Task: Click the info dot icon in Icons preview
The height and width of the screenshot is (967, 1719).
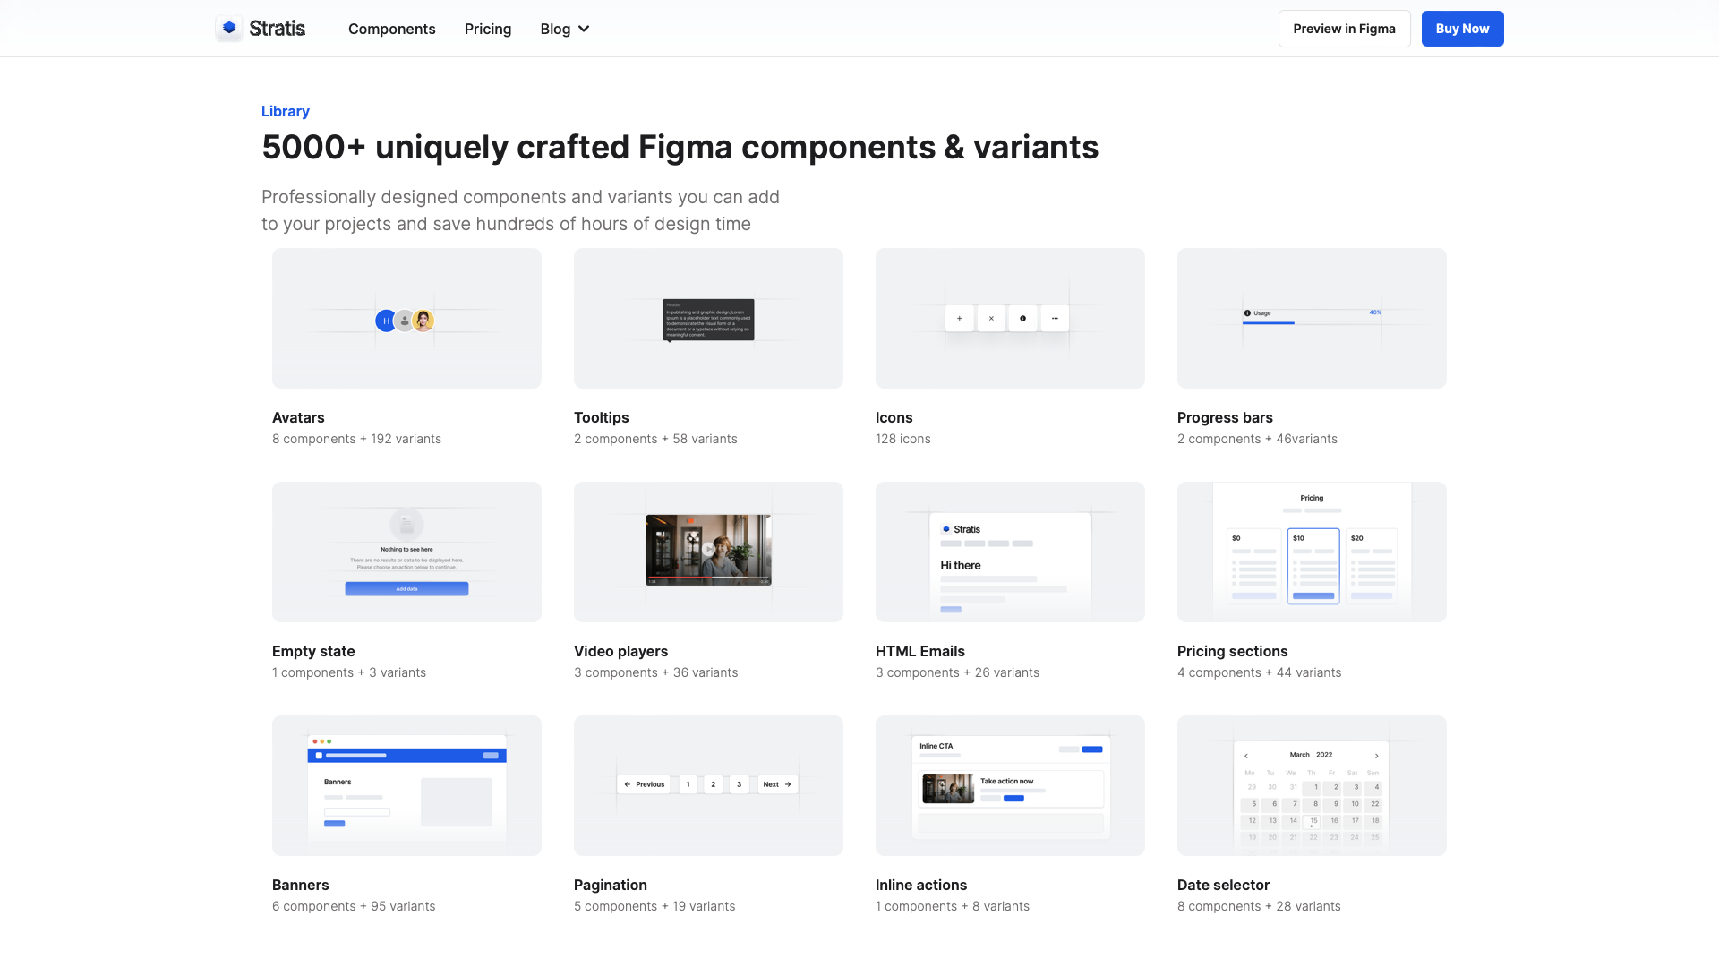Action: 1022,318
